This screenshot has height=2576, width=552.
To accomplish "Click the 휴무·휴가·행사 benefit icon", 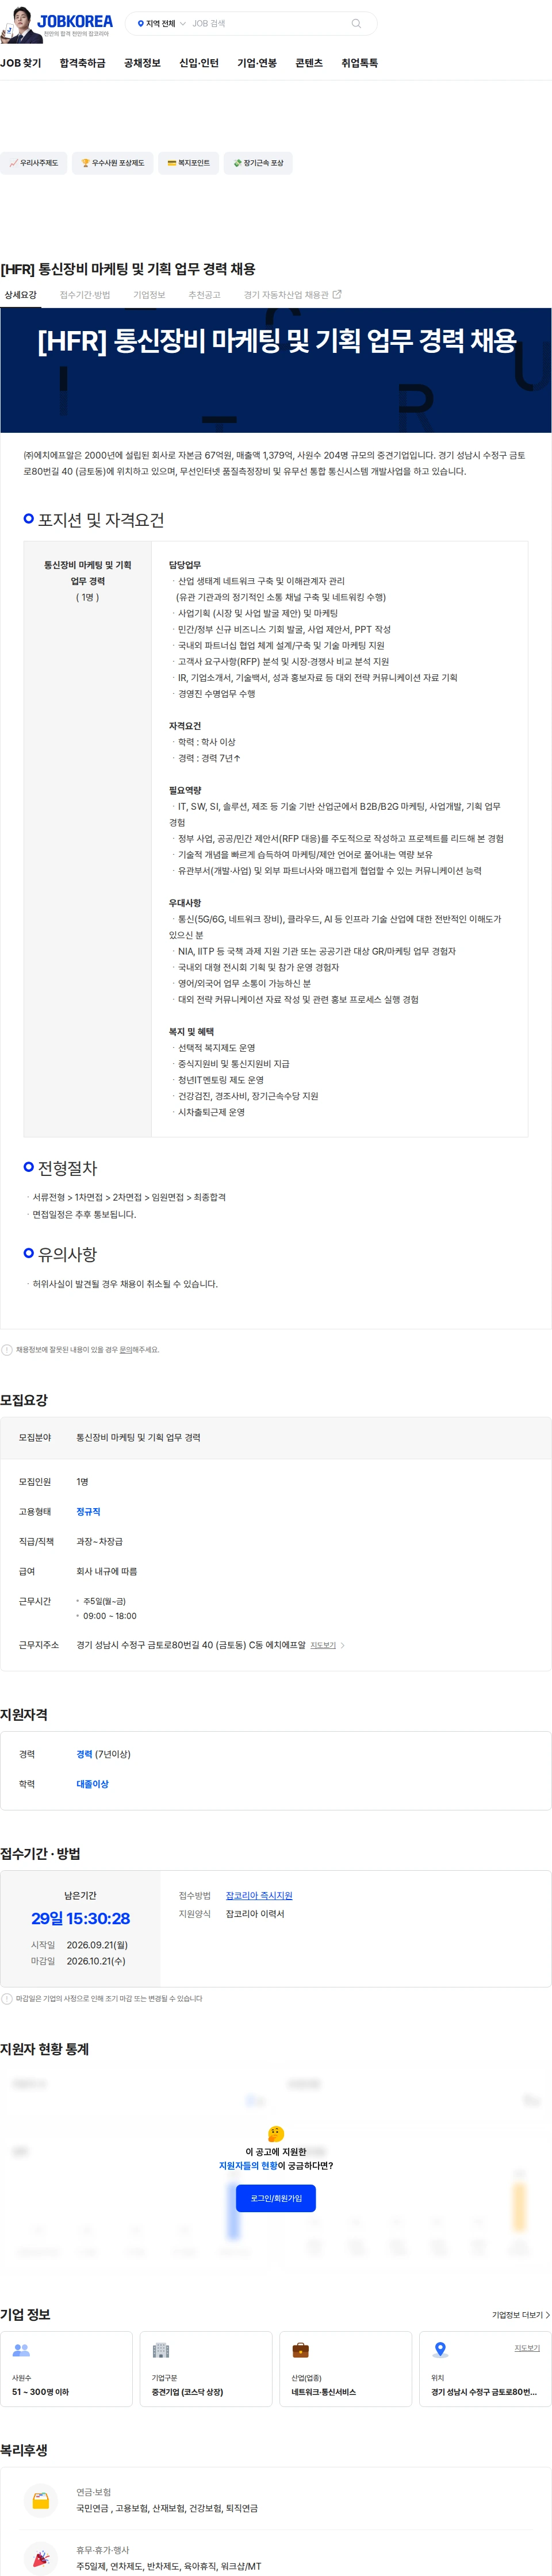I will (40, 2559).
